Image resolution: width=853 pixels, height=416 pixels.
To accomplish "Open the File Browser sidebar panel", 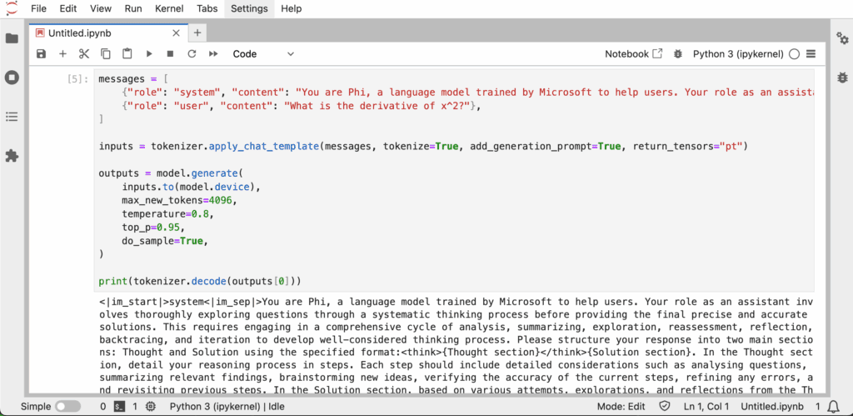I will pos(12,38).
